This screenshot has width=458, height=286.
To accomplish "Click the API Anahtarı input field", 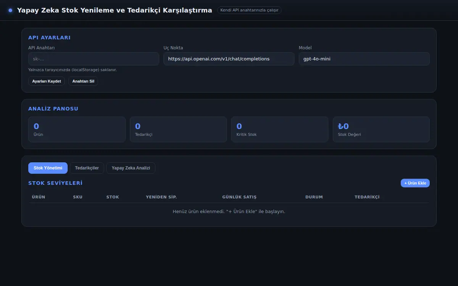I will [x=94, y=59].
